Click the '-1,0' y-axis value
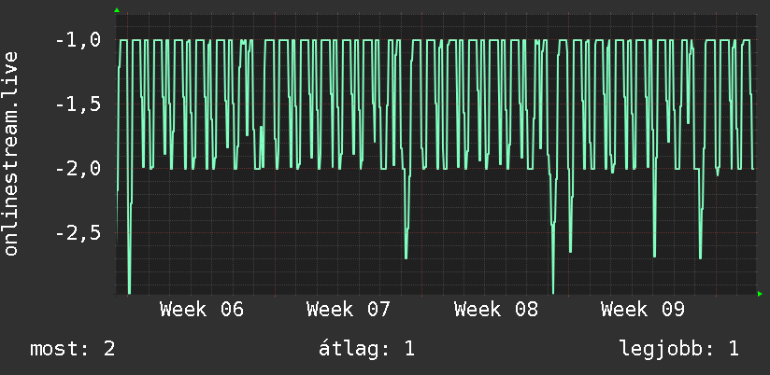Viewport: 770px width, 375px height. point(78,40)
